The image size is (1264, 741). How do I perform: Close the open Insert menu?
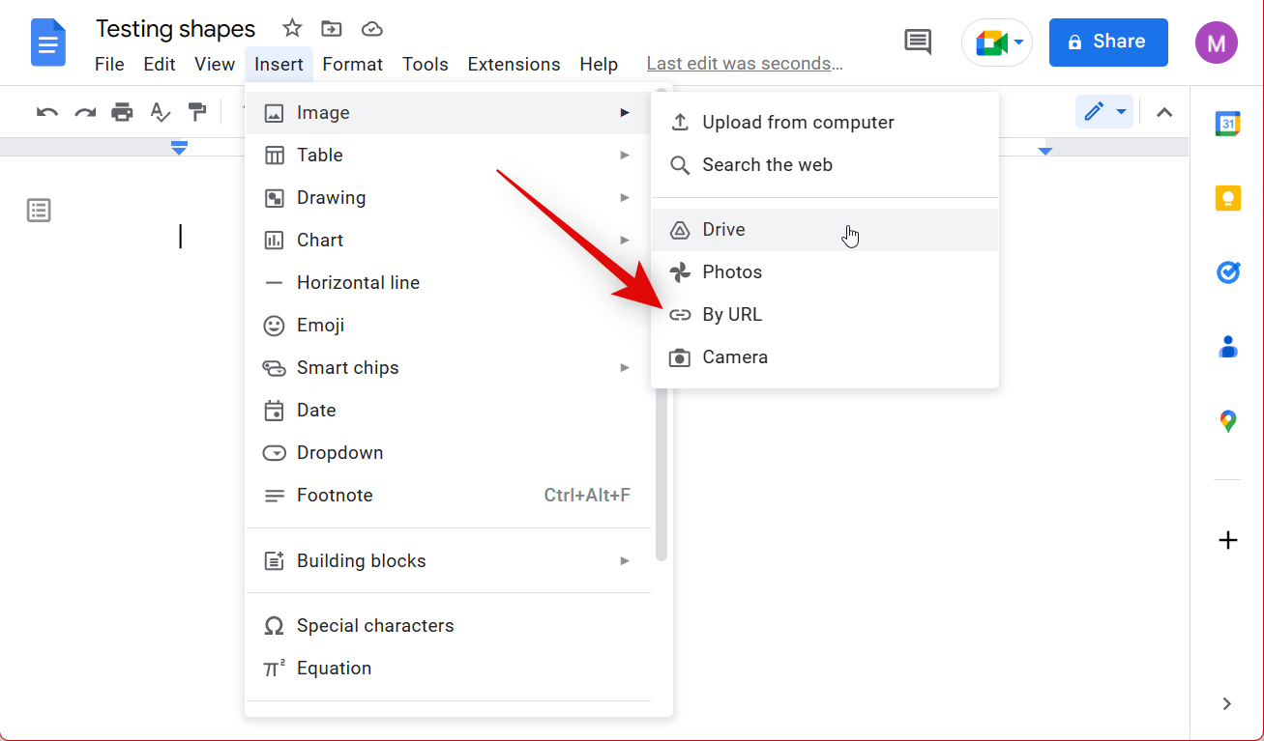[x=279, y=65]
